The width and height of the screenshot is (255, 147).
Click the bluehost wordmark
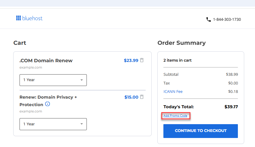click(x=32, y=18)
